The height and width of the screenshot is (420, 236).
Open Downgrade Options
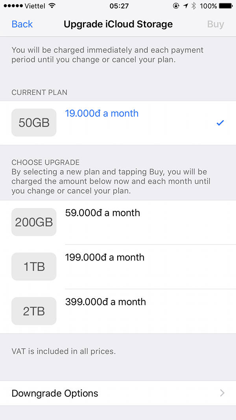click(55, 393)
